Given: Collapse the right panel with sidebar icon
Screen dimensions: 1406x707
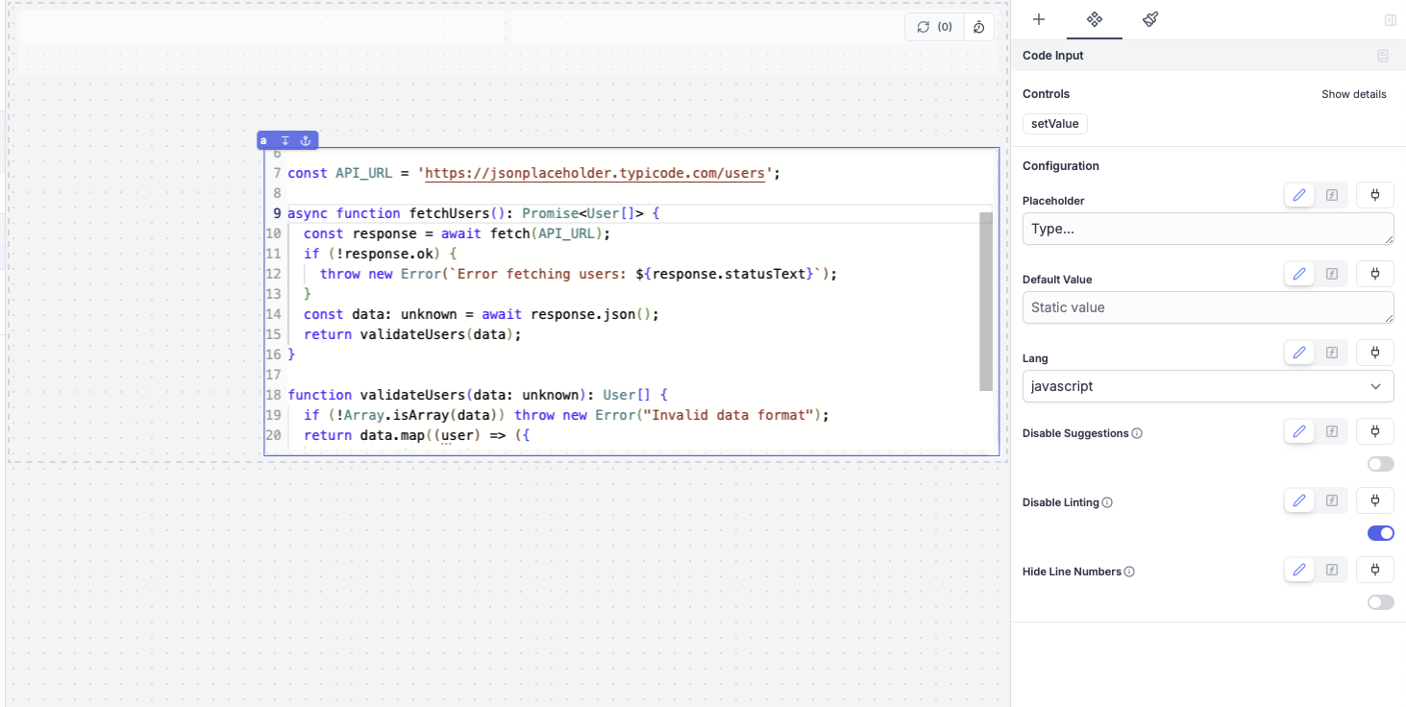Looking at the screenshot, I should click(1390, 19).
